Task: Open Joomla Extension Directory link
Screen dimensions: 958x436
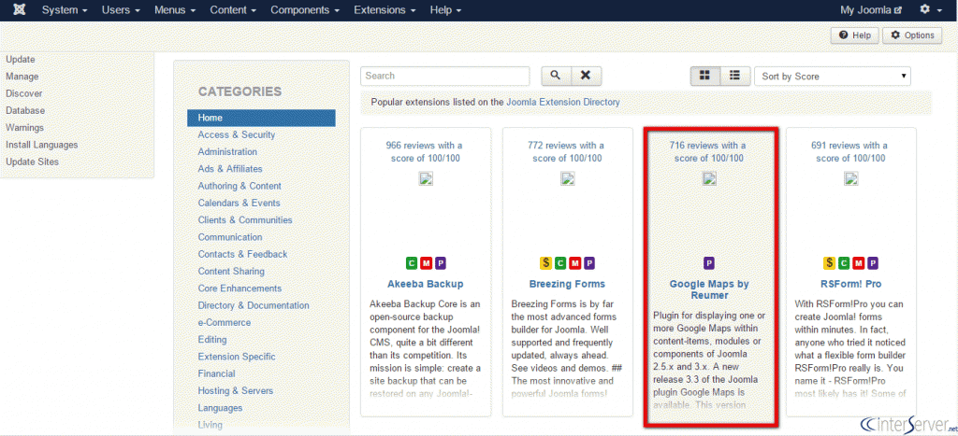Action: 562,103
